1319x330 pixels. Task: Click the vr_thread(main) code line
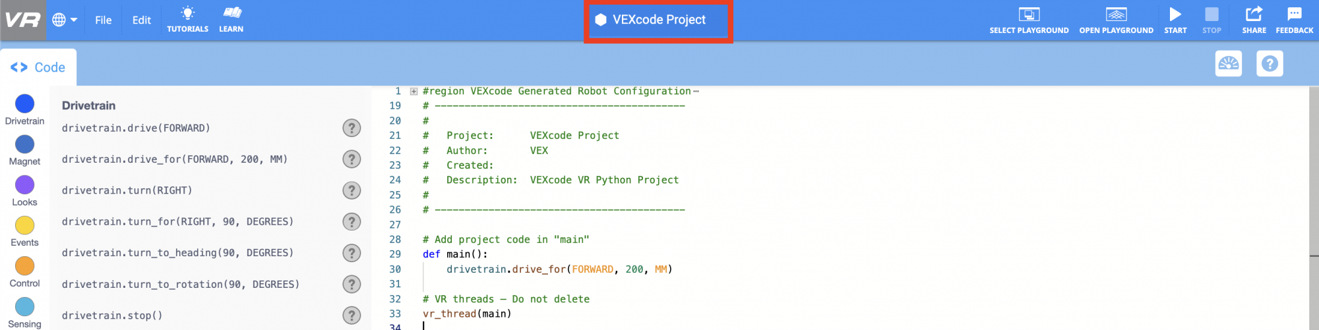(x=467, y=314)
